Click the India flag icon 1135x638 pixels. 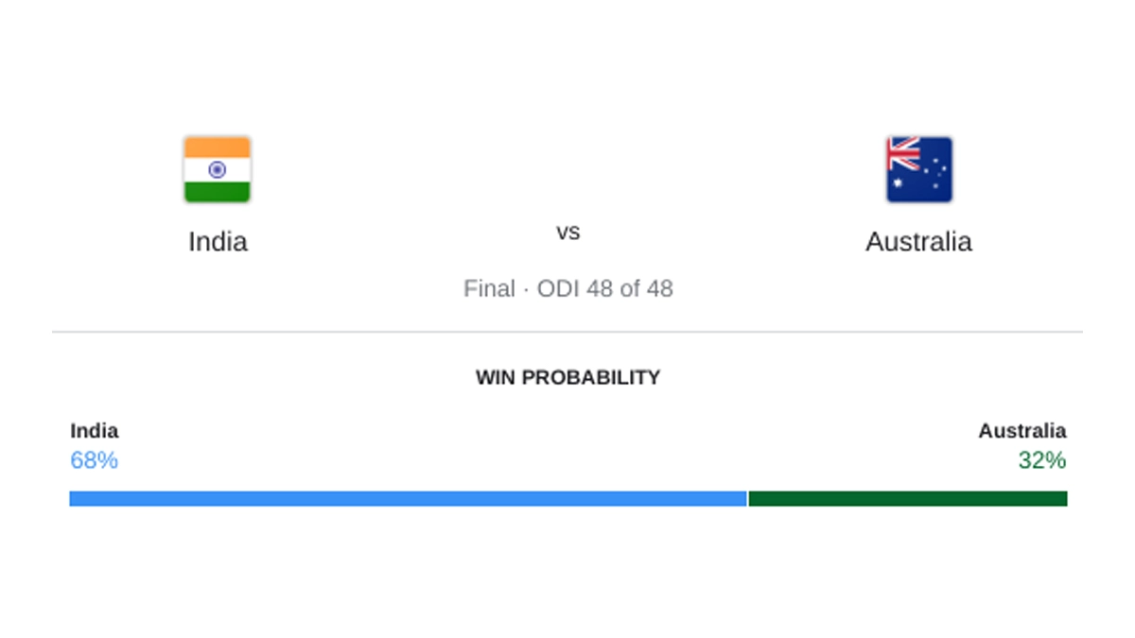pos(218,169)
